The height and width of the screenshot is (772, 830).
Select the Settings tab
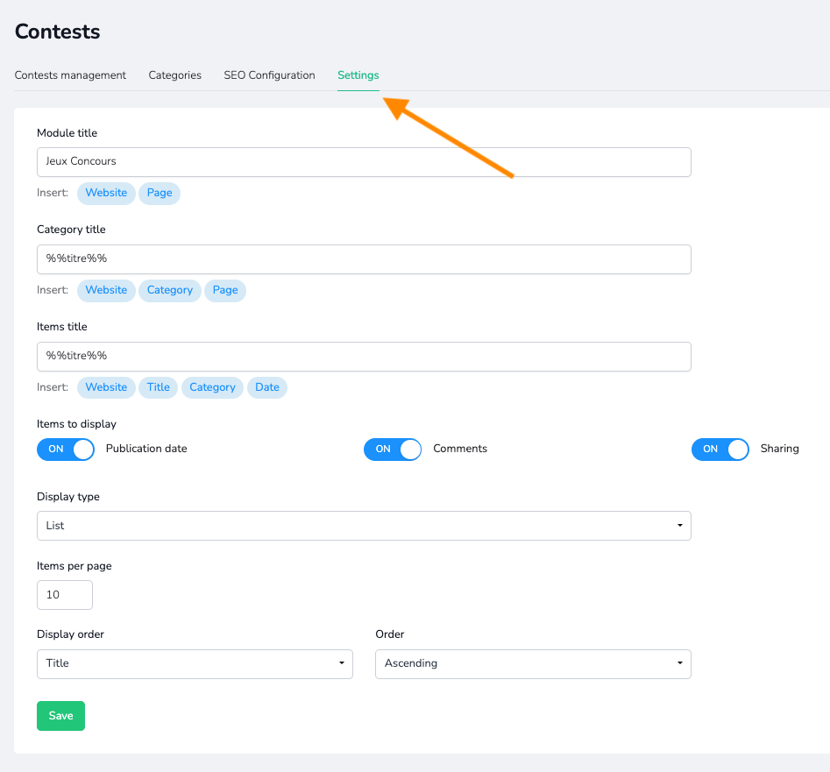click(358, 75)
